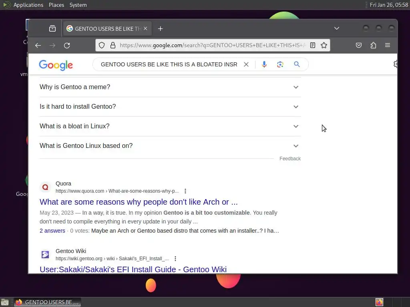This screenshot has width=410, height=307.
Task: Expand "What is a bloat in Linux?" question
Action: [170, 126]
